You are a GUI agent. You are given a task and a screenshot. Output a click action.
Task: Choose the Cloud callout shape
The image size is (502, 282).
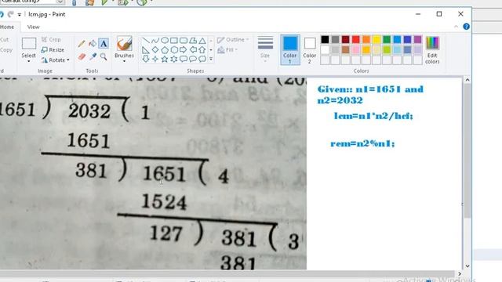(202, 59)
